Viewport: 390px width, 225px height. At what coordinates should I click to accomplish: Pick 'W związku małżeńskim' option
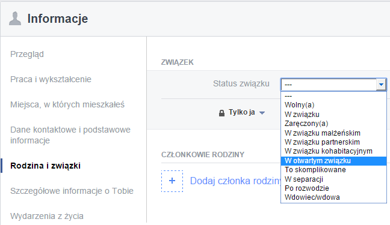(333, 133)
